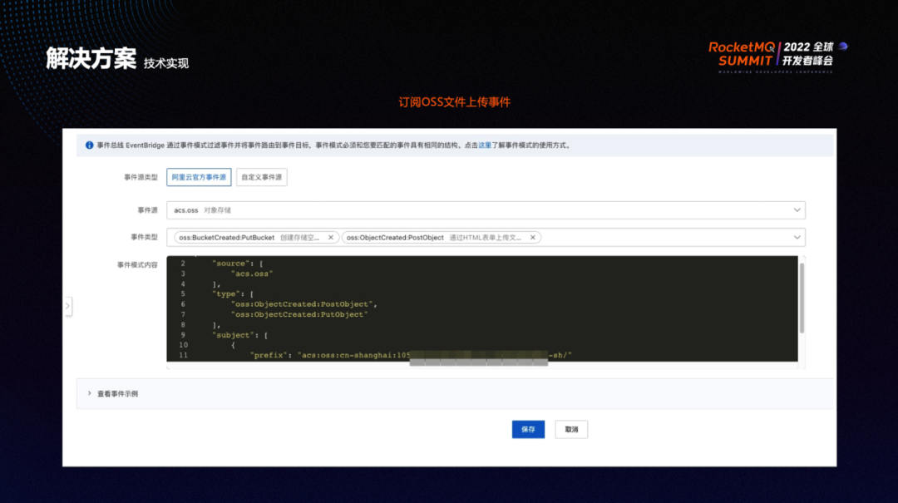The width and height of the screenshot is (898, 503).
Task: Click the RocketMQ Summit logo
Action: [x=777, y=57]
